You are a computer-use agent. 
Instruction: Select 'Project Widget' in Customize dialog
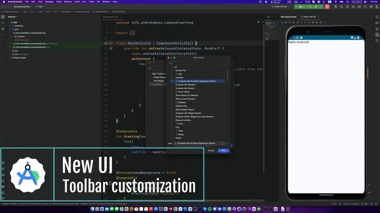pos(160,78)
